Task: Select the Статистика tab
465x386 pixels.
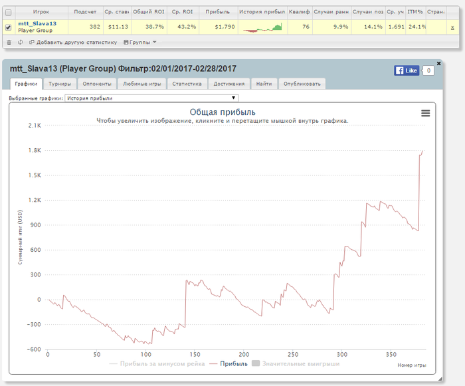Action: [187, 84]
